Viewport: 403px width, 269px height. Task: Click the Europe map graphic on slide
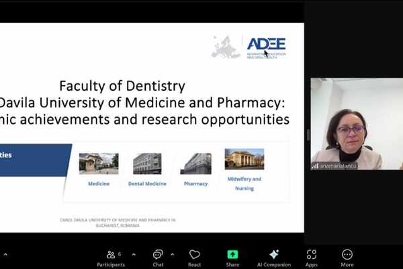tap(226, 48)
